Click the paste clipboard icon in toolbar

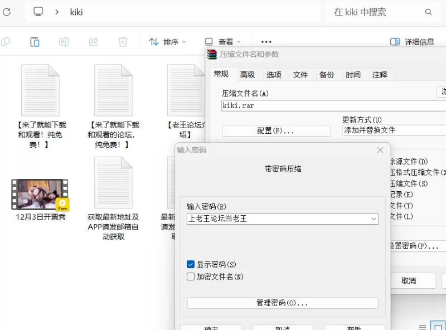[35, 42]
